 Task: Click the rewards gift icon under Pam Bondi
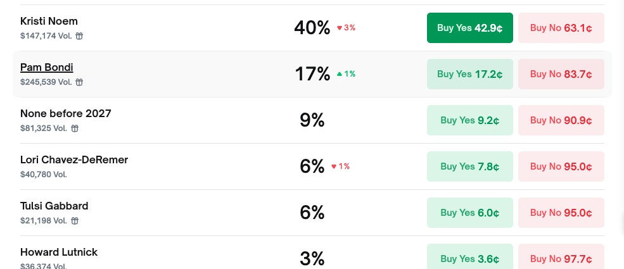coord(79,82)
